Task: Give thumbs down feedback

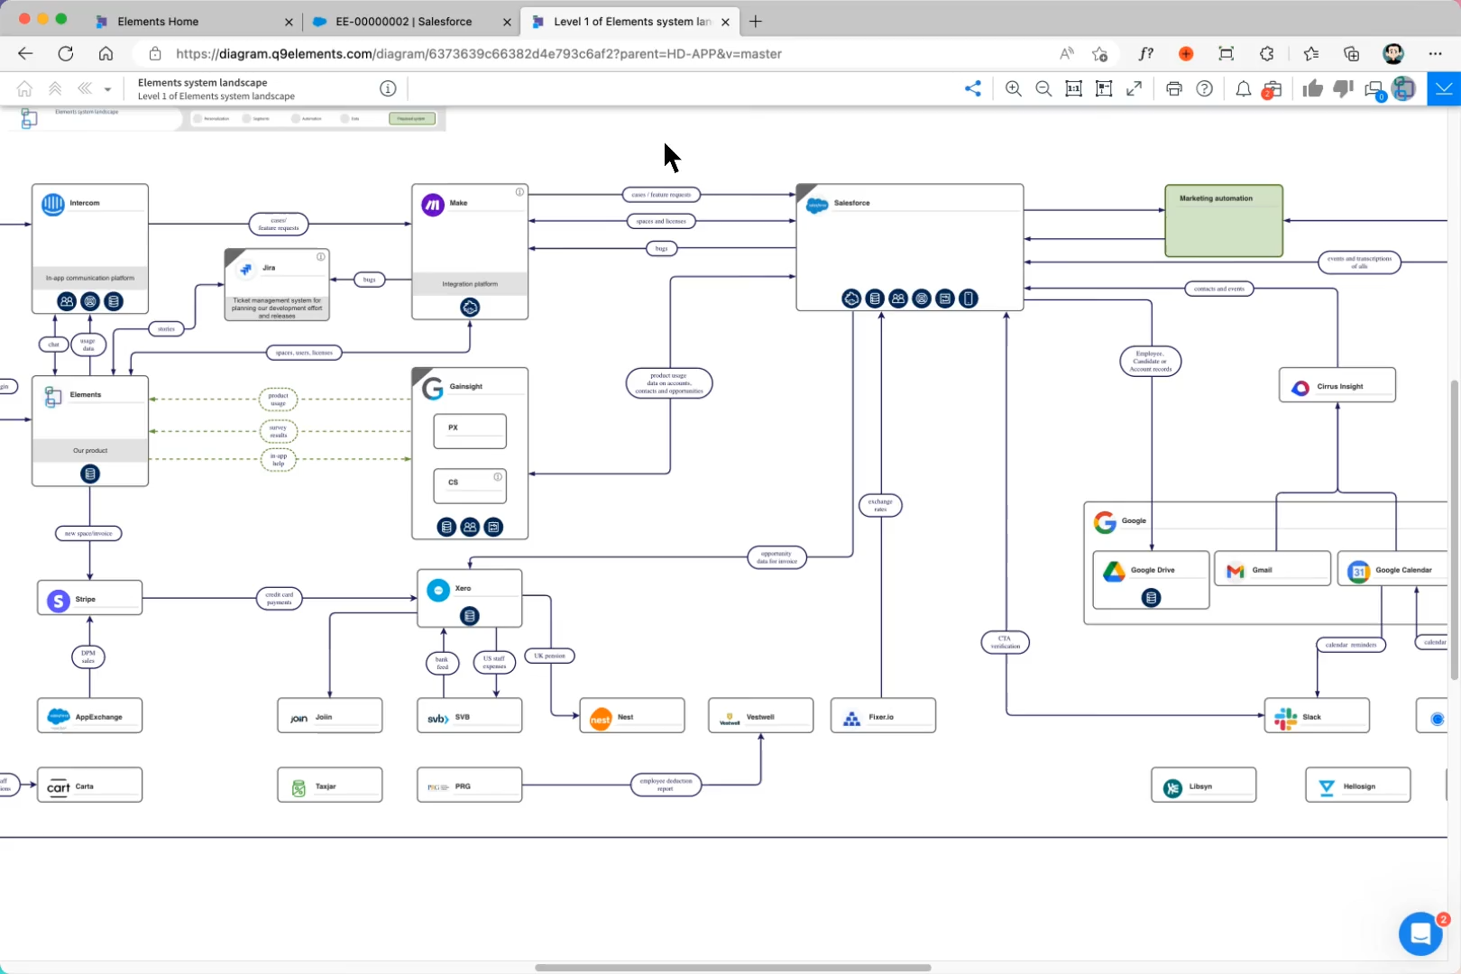Action: point(1344,88)
